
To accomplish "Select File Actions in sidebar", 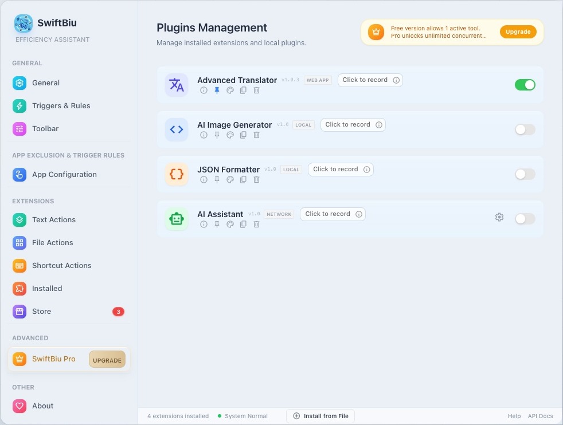I will pyautogui.click(x=69, y=243).
